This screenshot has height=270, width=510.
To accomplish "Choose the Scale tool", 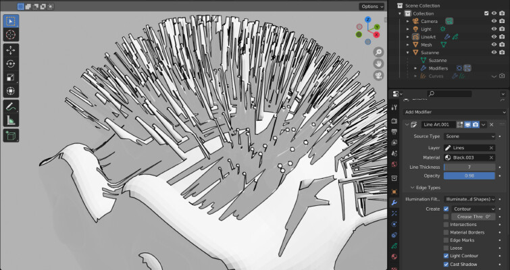I will 11,78.
